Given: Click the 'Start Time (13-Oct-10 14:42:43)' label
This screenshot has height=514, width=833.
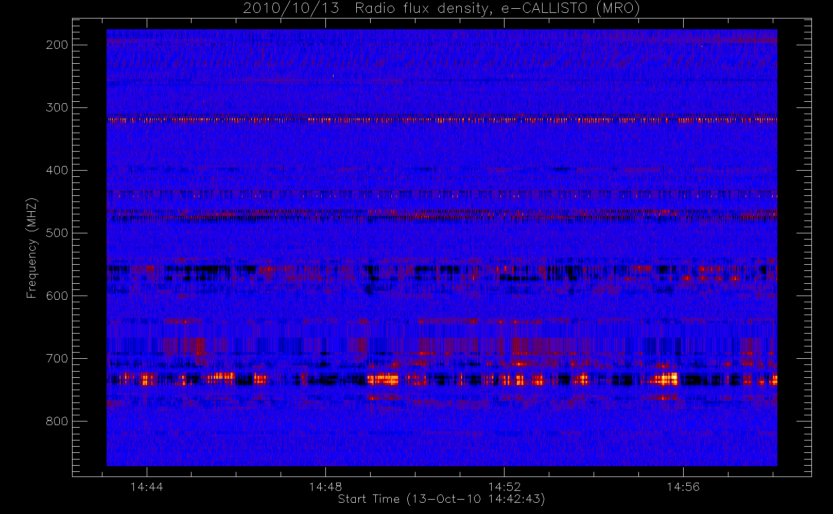Looking at the screenshot, I should (441, 499).
